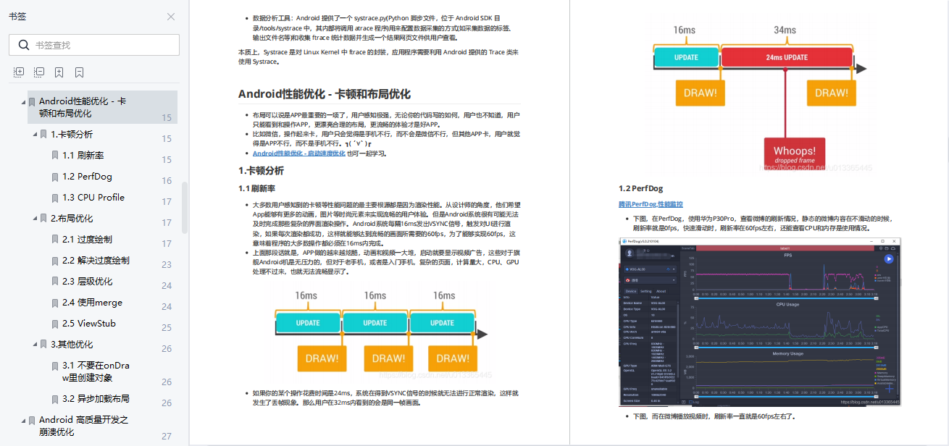Click the magnifier icon in bookmark search

24,45
